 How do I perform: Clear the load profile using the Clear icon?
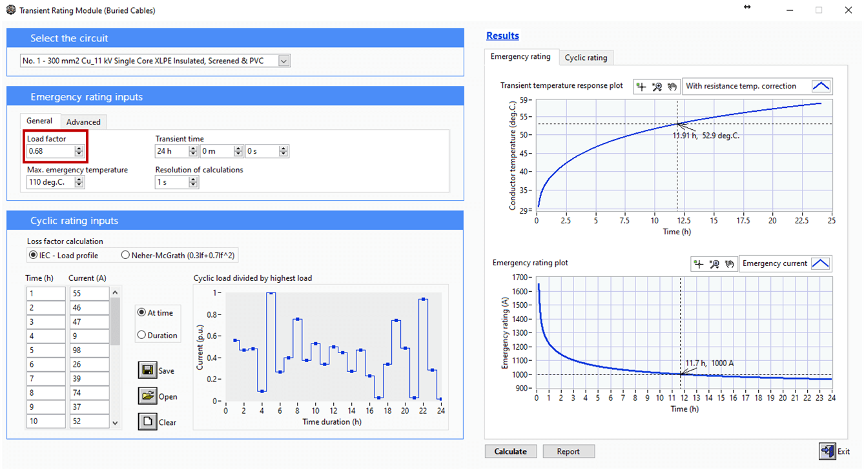tap(149, 422)
